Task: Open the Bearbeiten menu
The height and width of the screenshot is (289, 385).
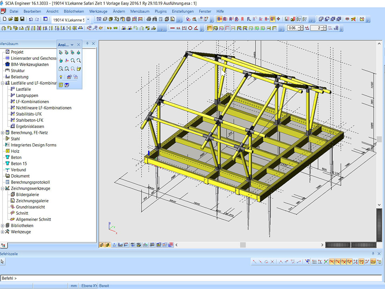Action: click(32, 11)
